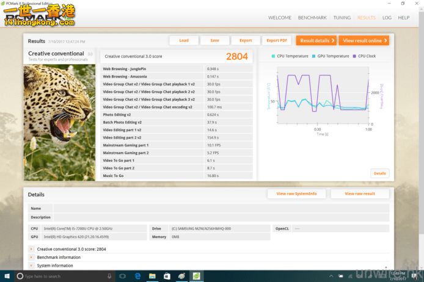424x282 pixels.
Task: Select Mainstream Gaming part 2 row
Action: 177,153
